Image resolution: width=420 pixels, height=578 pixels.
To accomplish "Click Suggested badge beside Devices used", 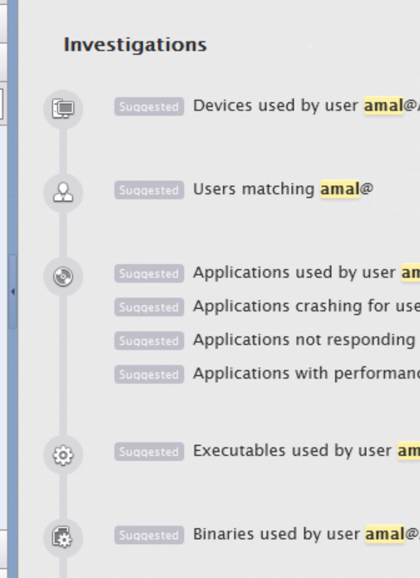I will [x=149, y=106].
